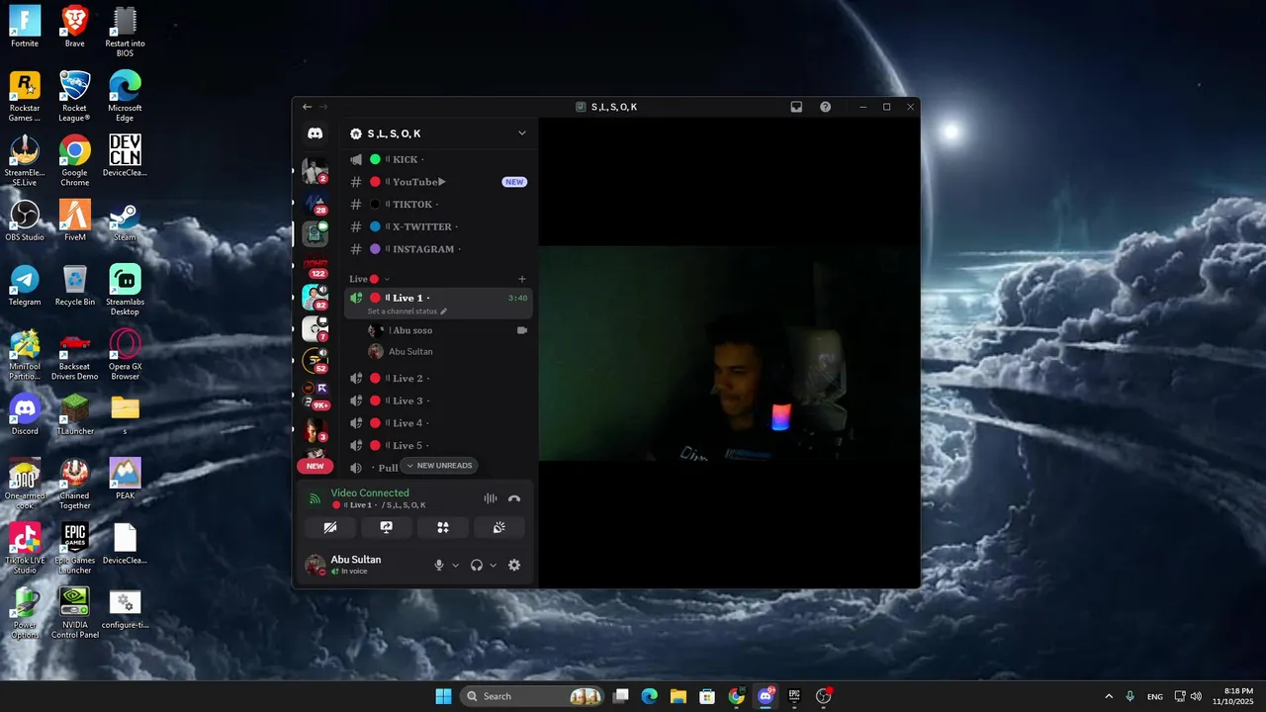This screenshot has width=1266, height=712.
Task: Open voice connection signal info icon
Action: (x=315, y=498)
